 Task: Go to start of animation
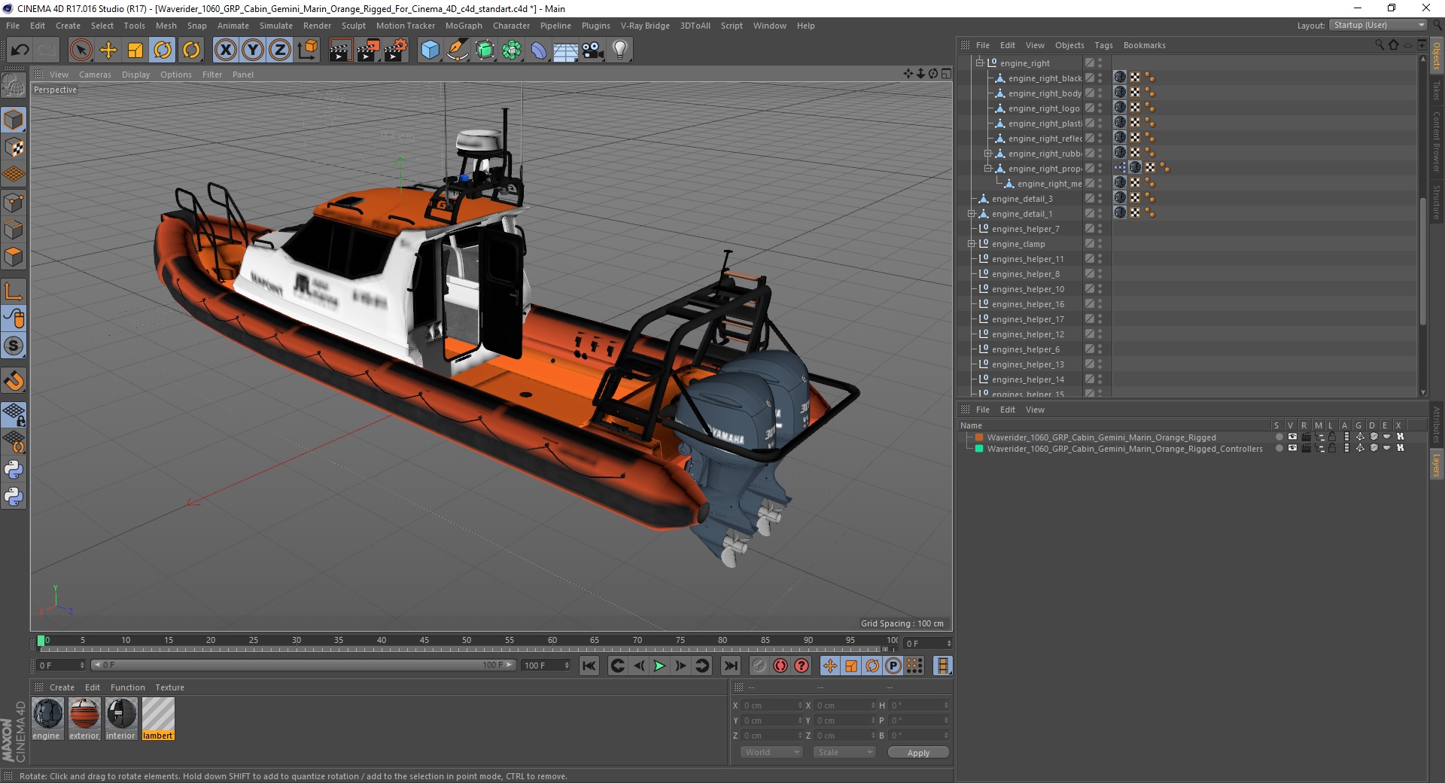click(x=589, y=666)
